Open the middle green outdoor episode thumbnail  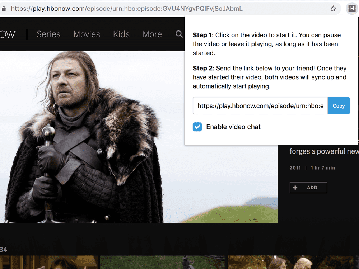pyautogui.click(x=163, y=262)
